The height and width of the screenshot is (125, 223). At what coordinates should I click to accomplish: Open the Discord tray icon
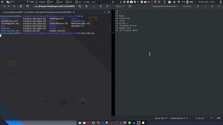(145, 2)
